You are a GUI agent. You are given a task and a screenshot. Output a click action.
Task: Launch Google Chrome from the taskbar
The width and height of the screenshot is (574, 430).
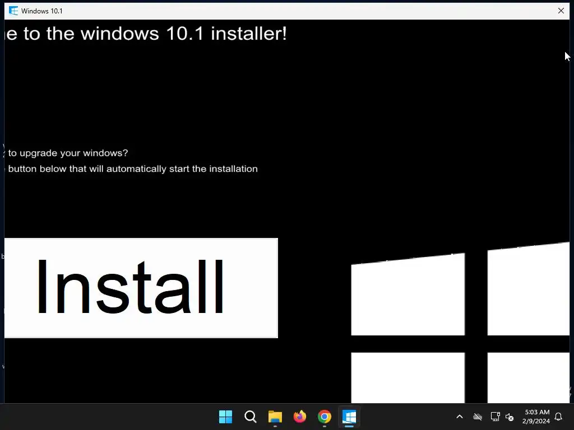(325, 417)
